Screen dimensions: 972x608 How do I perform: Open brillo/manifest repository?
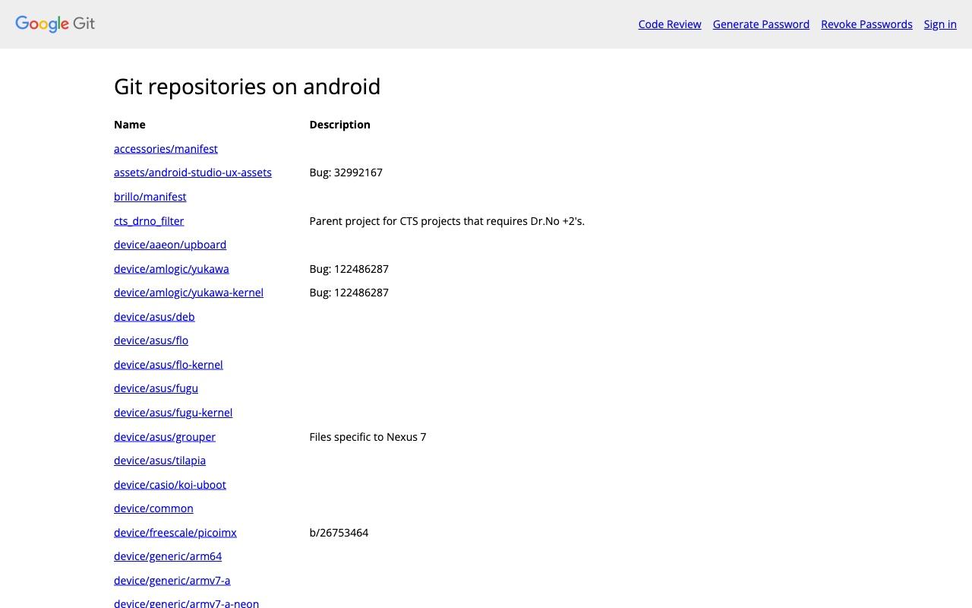pyautogui.click(x=150, y=197)
